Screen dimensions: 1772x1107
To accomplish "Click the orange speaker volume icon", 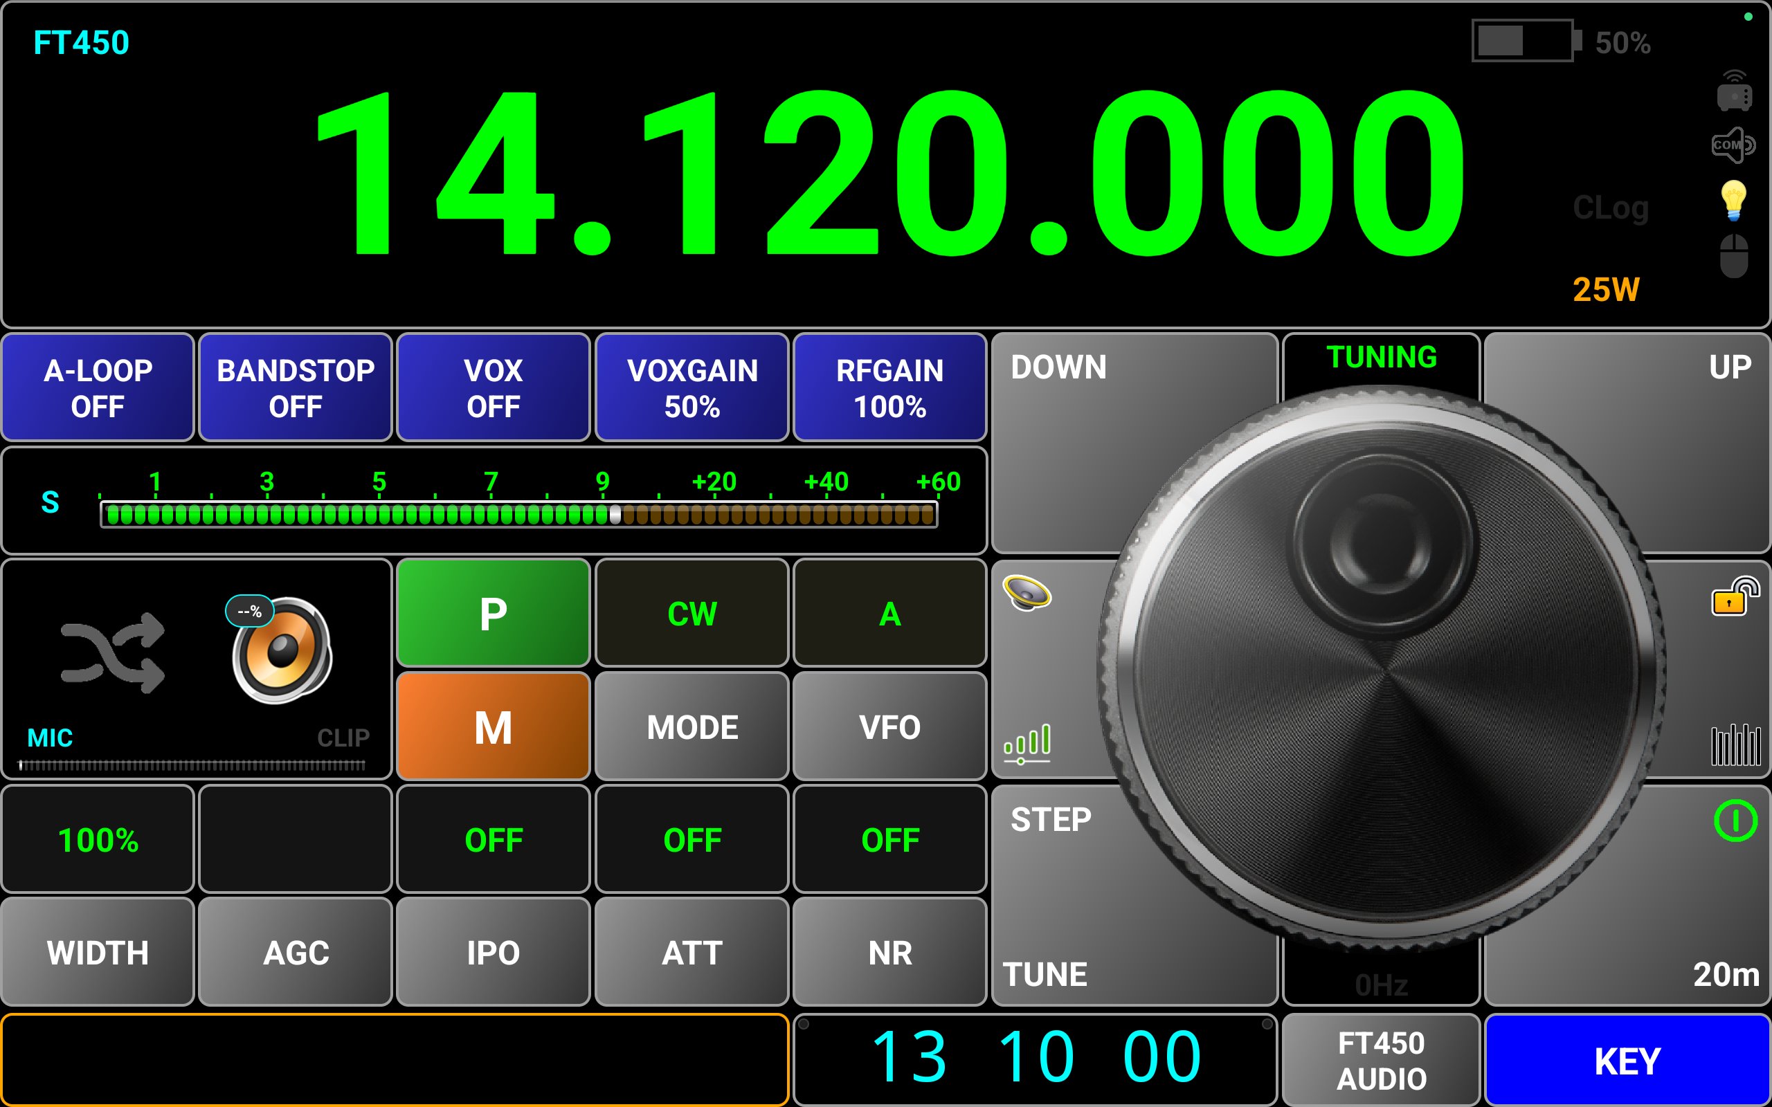I will click(x=282, y=650).
